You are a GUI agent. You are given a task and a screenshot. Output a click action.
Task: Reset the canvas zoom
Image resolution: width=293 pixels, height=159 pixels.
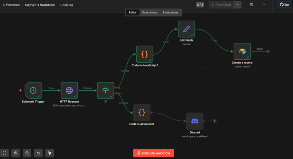coord(38,153)
